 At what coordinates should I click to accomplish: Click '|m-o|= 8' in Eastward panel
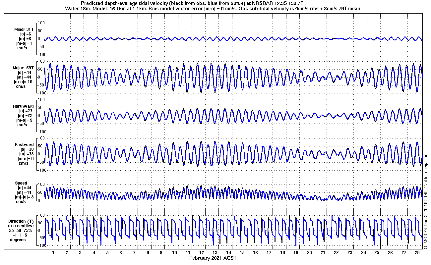25,159
